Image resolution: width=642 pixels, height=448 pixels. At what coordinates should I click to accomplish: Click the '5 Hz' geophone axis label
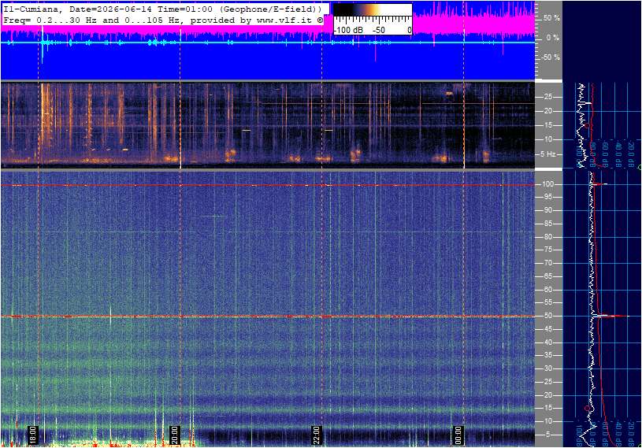click(x=547, y=154)
